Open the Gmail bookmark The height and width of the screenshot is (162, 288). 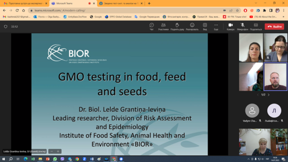tap(17, 17)
